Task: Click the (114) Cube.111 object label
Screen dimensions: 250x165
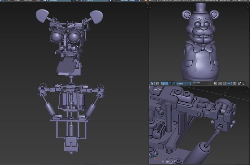Action: [170, 161]
